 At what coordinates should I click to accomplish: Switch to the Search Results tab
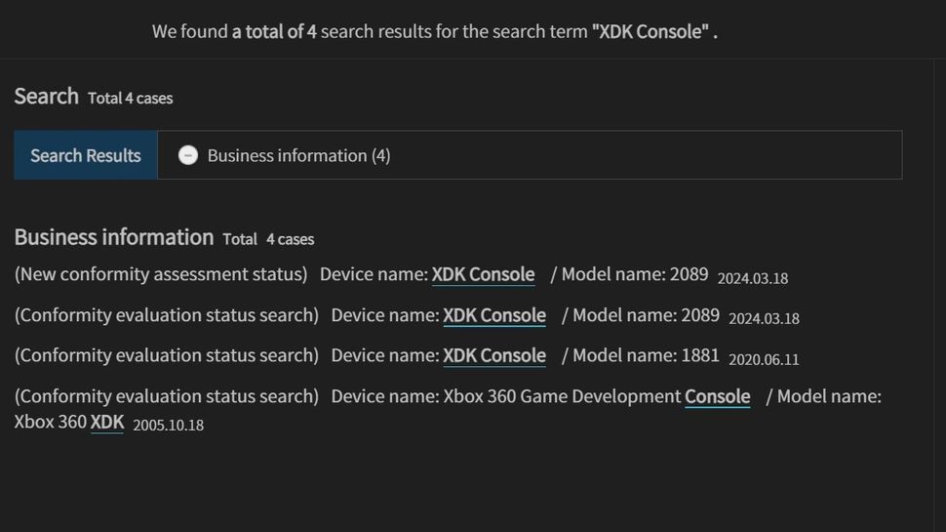pyautogui.click(x=86, y=155)
